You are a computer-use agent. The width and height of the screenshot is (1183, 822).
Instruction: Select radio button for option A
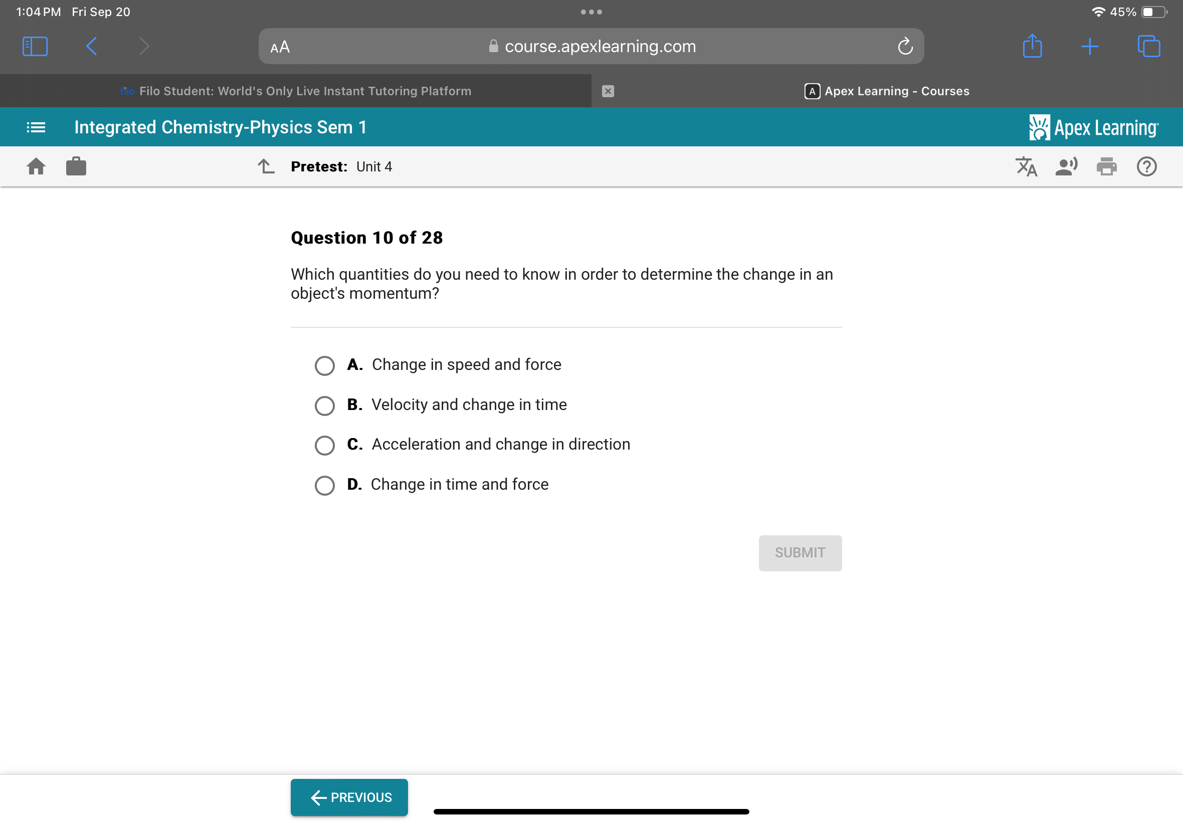click(x=325, y=364)
